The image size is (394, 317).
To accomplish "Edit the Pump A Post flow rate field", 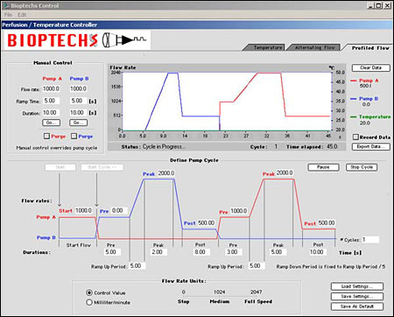I will point(327,223).
